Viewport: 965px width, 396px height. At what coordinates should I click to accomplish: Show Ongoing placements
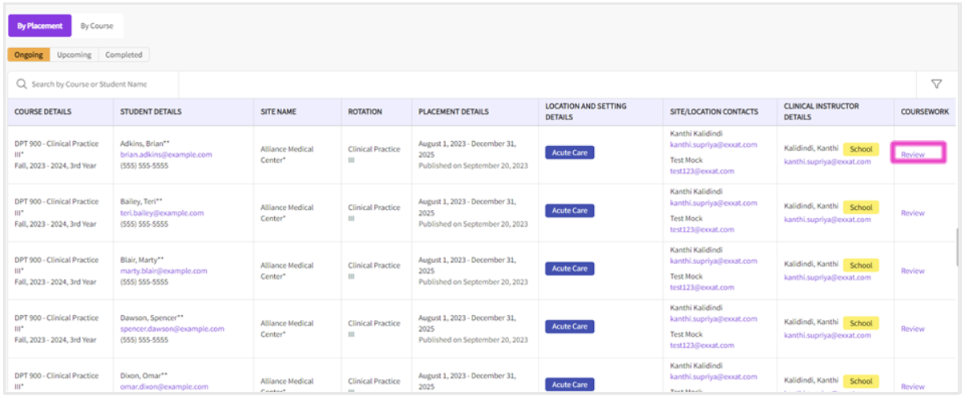tap(29, 55)
